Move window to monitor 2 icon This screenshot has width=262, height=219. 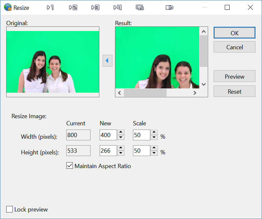point(73,8)
